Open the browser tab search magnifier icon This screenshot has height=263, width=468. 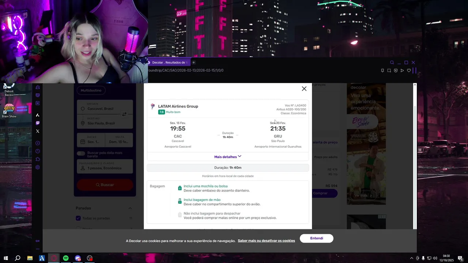[392, 62]
